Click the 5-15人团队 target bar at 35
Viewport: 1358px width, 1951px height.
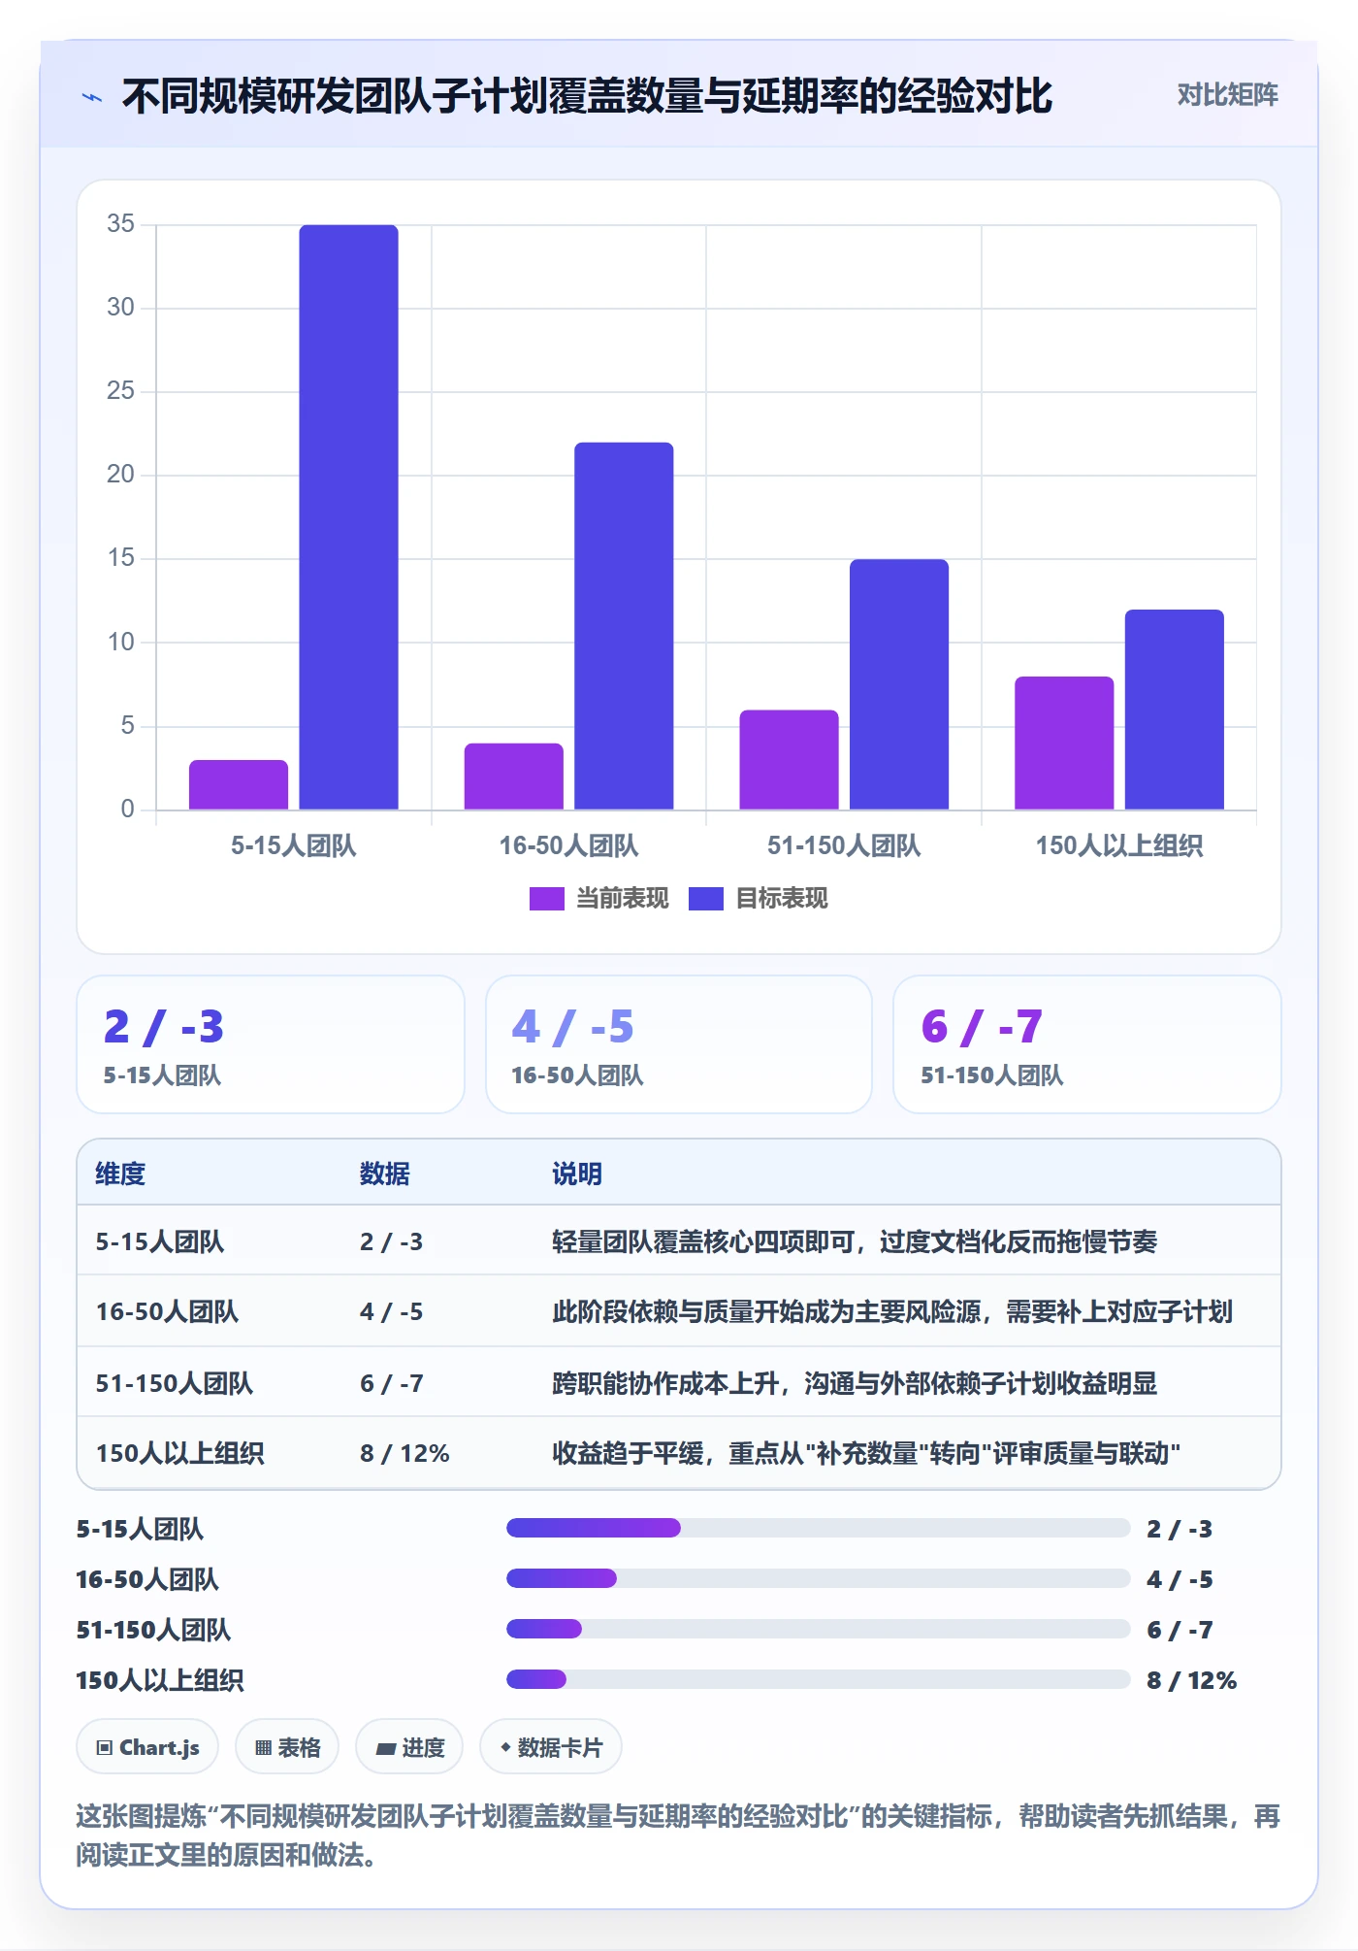point(348,516)
